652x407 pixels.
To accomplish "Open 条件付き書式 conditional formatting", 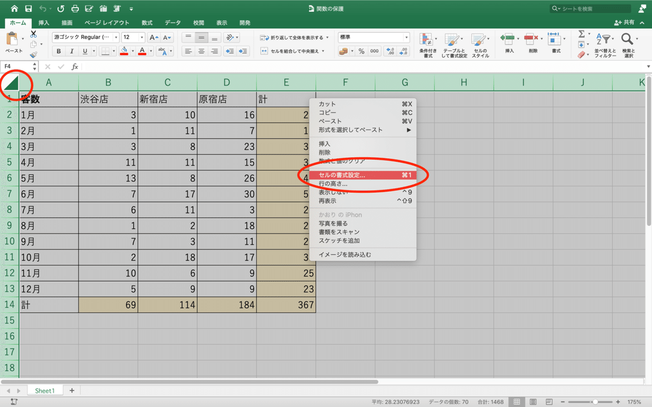I will (x=428, y=45).
